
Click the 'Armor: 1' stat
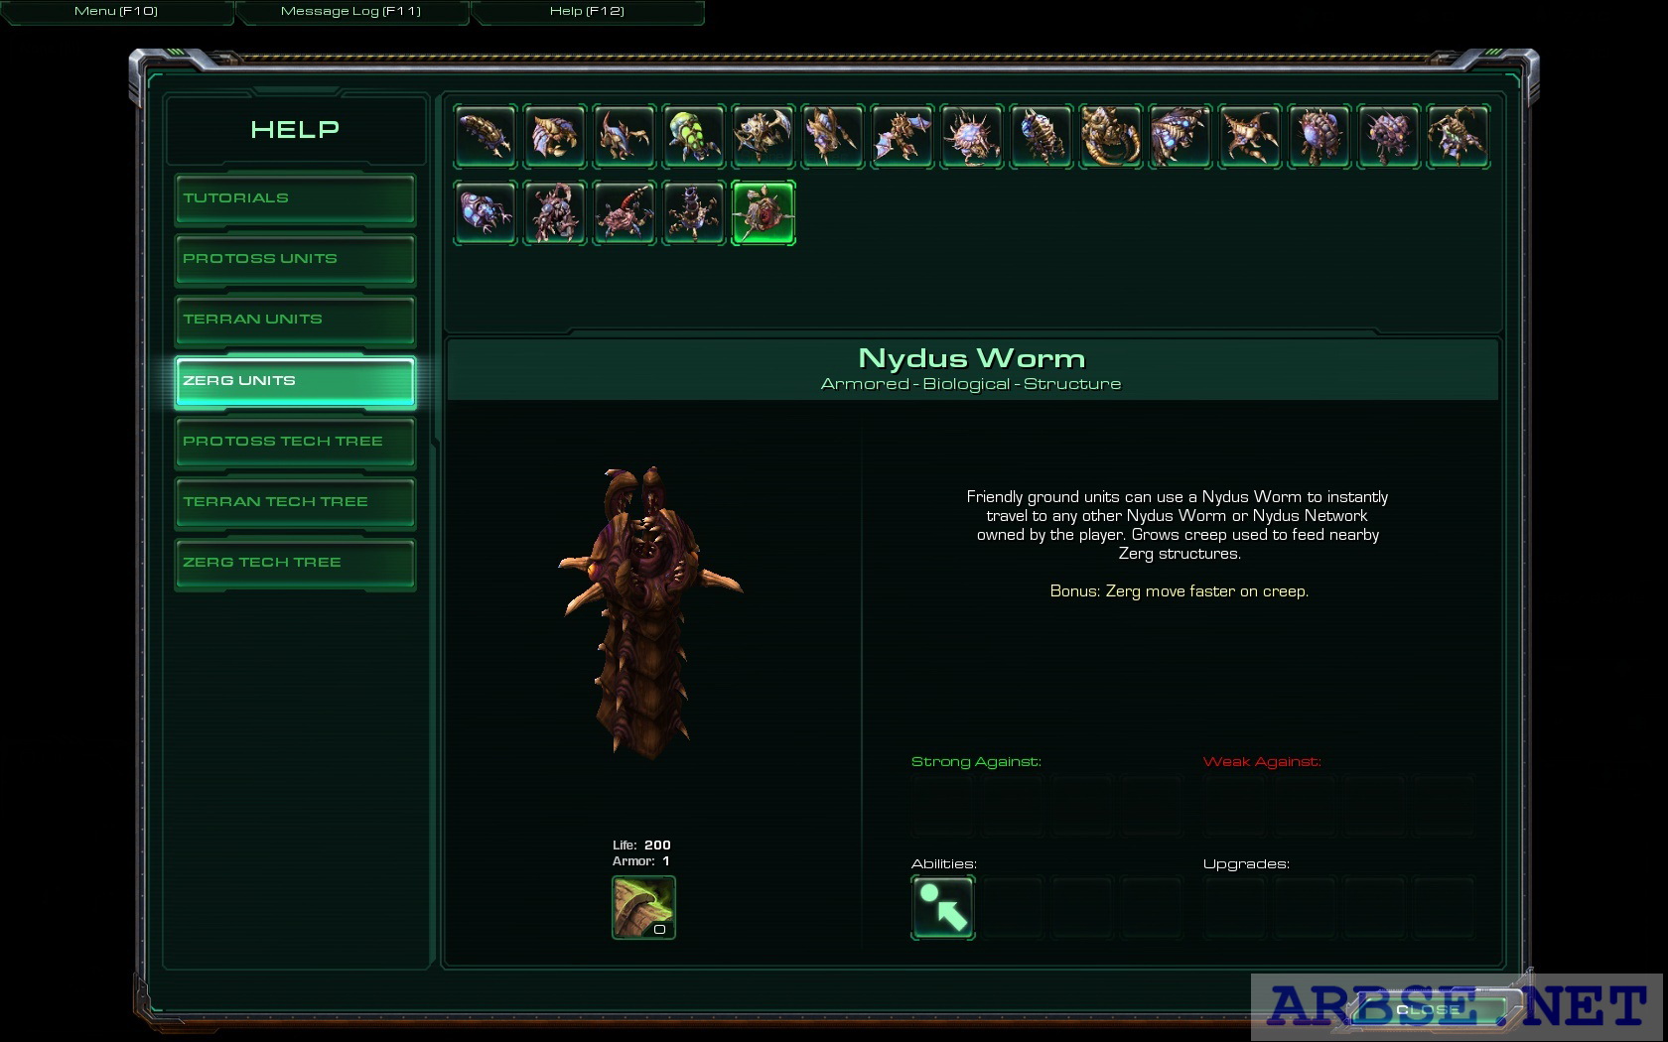tap(640, 861)
